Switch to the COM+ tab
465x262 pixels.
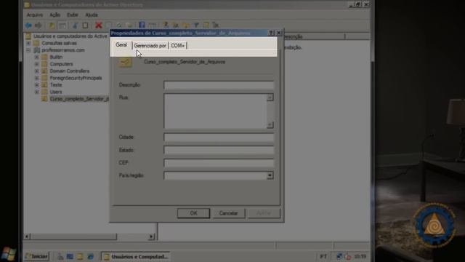click(177, 45)
